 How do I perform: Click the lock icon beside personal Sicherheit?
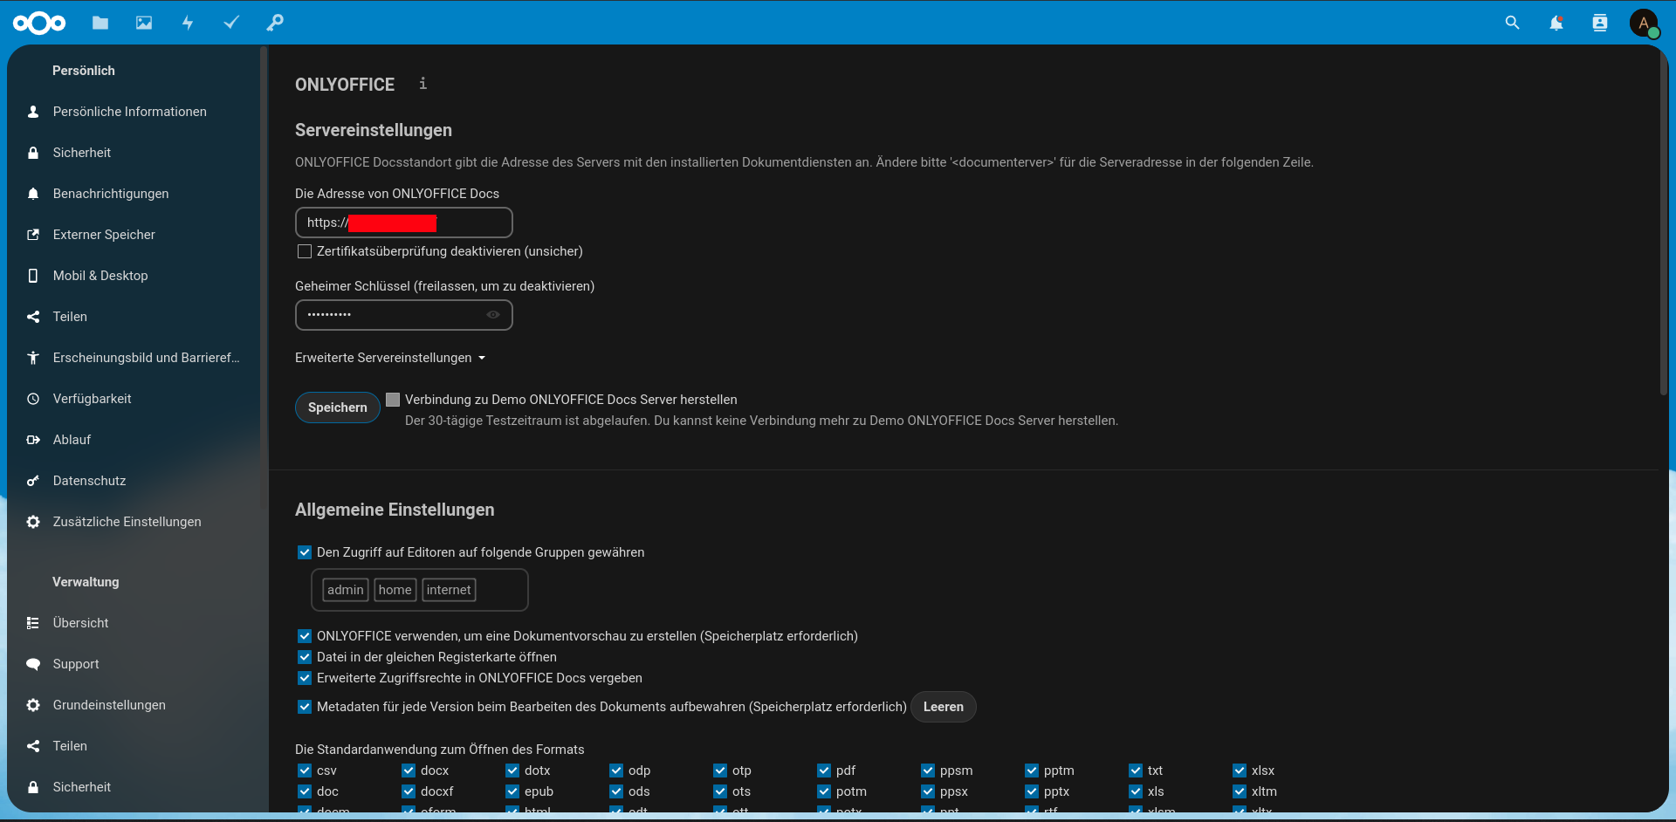point(33,153)
